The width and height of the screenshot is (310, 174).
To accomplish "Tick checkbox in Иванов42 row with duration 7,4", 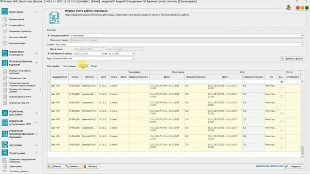I will 281,122.
